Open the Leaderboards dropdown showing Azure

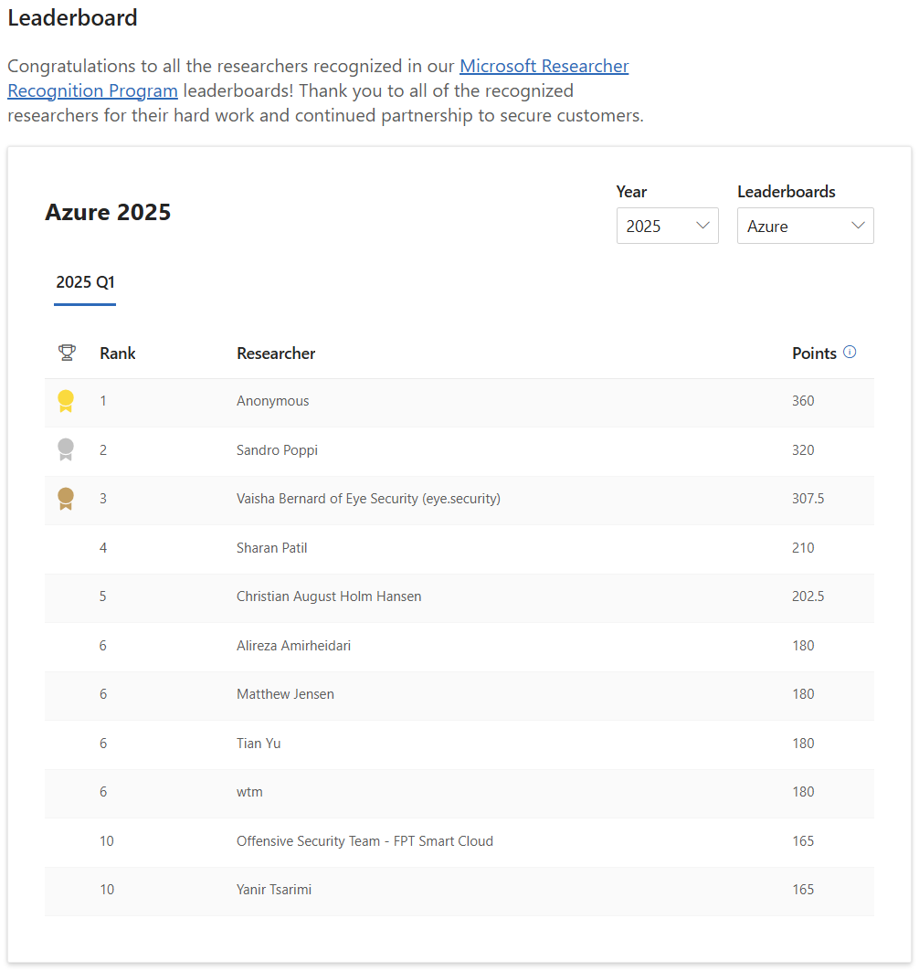click(805, 226)
